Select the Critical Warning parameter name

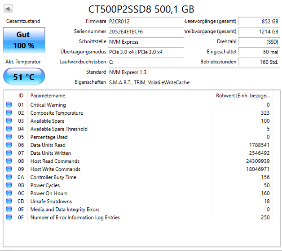48,105
